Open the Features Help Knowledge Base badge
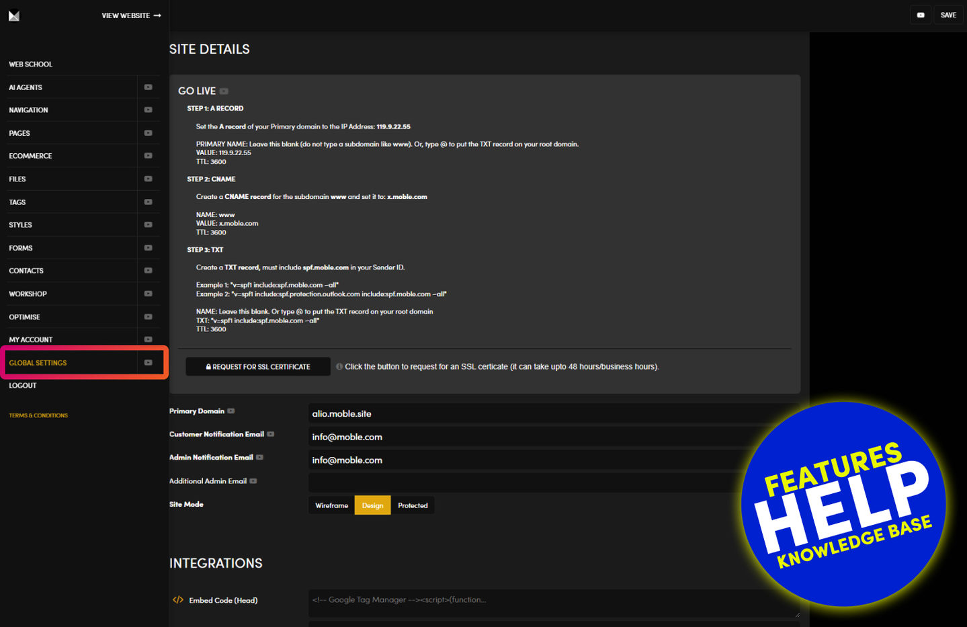The width and height of the screenshot is (967, 627). (843, 504)
